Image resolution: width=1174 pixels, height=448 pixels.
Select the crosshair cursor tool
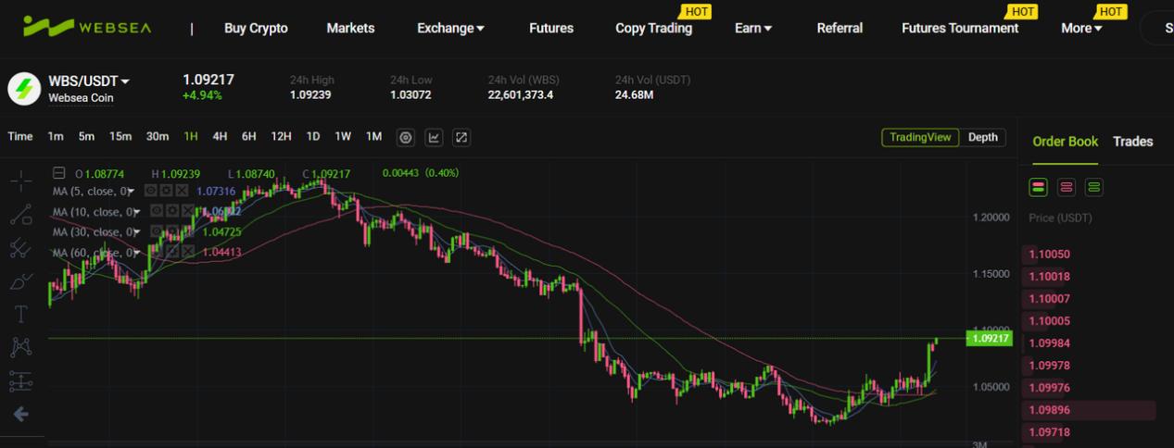click(x=20, y=181)
